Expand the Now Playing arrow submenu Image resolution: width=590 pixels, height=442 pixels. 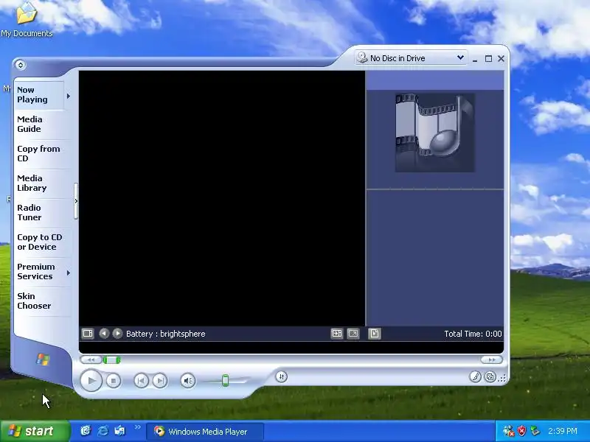point(69,97)
